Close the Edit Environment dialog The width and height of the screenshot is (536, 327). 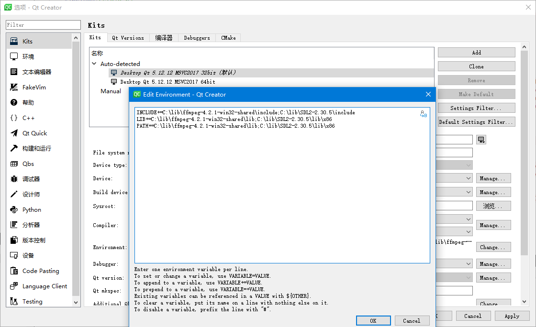(x=428, y=94)
